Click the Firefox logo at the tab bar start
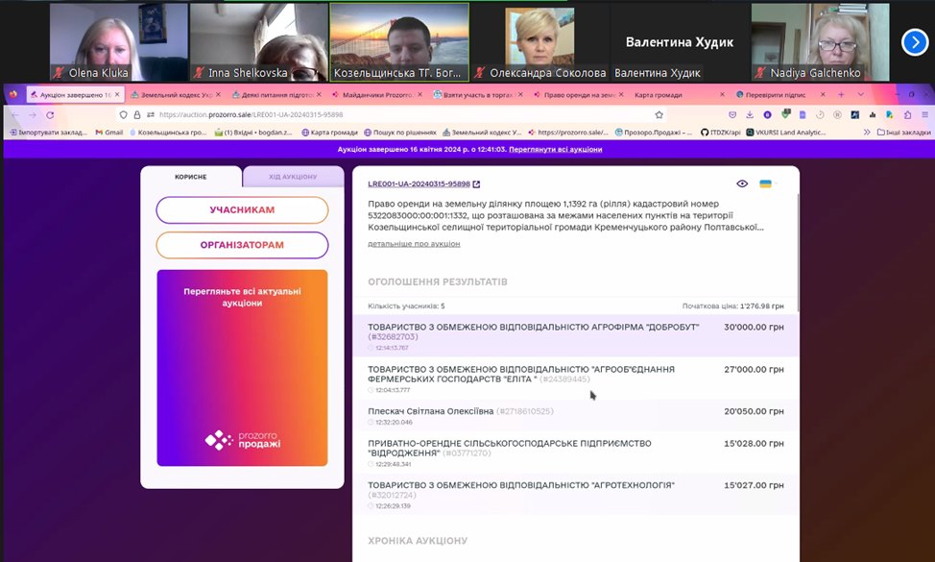The width and height of the screenshot is (935, 562). pos(13,94)
